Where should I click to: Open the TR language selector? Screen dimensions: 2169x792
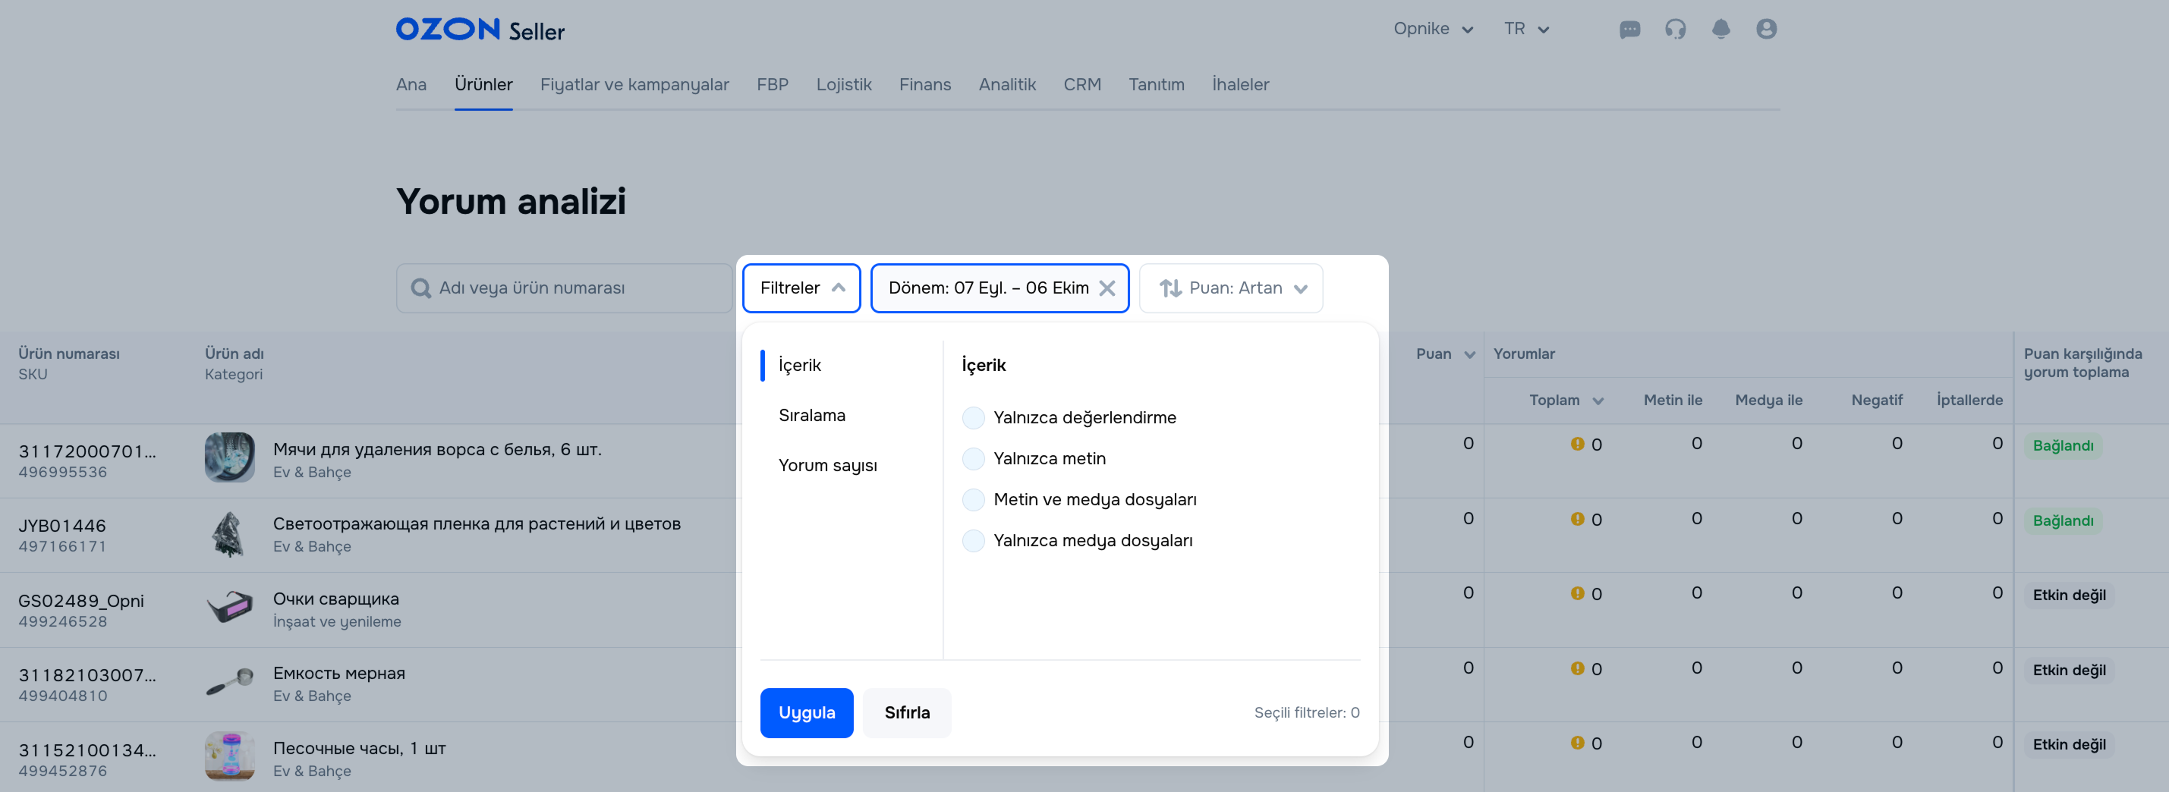tap(1525, 30)
